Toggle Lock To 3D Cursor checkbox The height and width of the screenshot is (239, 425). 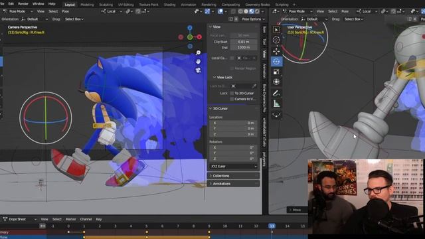click(x=232, y=93)
